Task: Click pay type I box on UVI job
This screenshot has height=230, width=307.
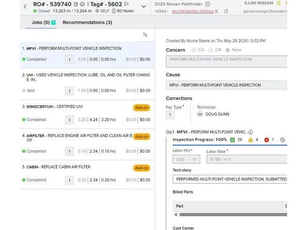Action: 69,91
